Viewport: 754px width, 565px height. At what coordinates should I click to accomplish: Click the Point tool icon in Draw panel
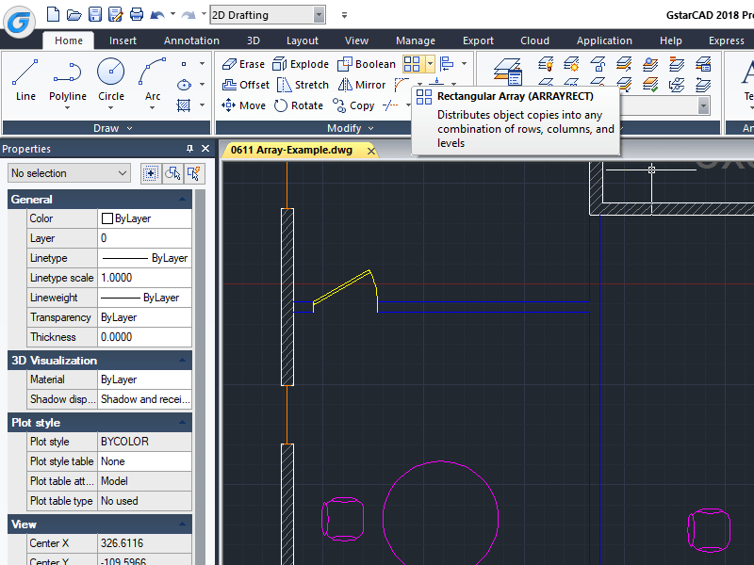click(184, 64)
